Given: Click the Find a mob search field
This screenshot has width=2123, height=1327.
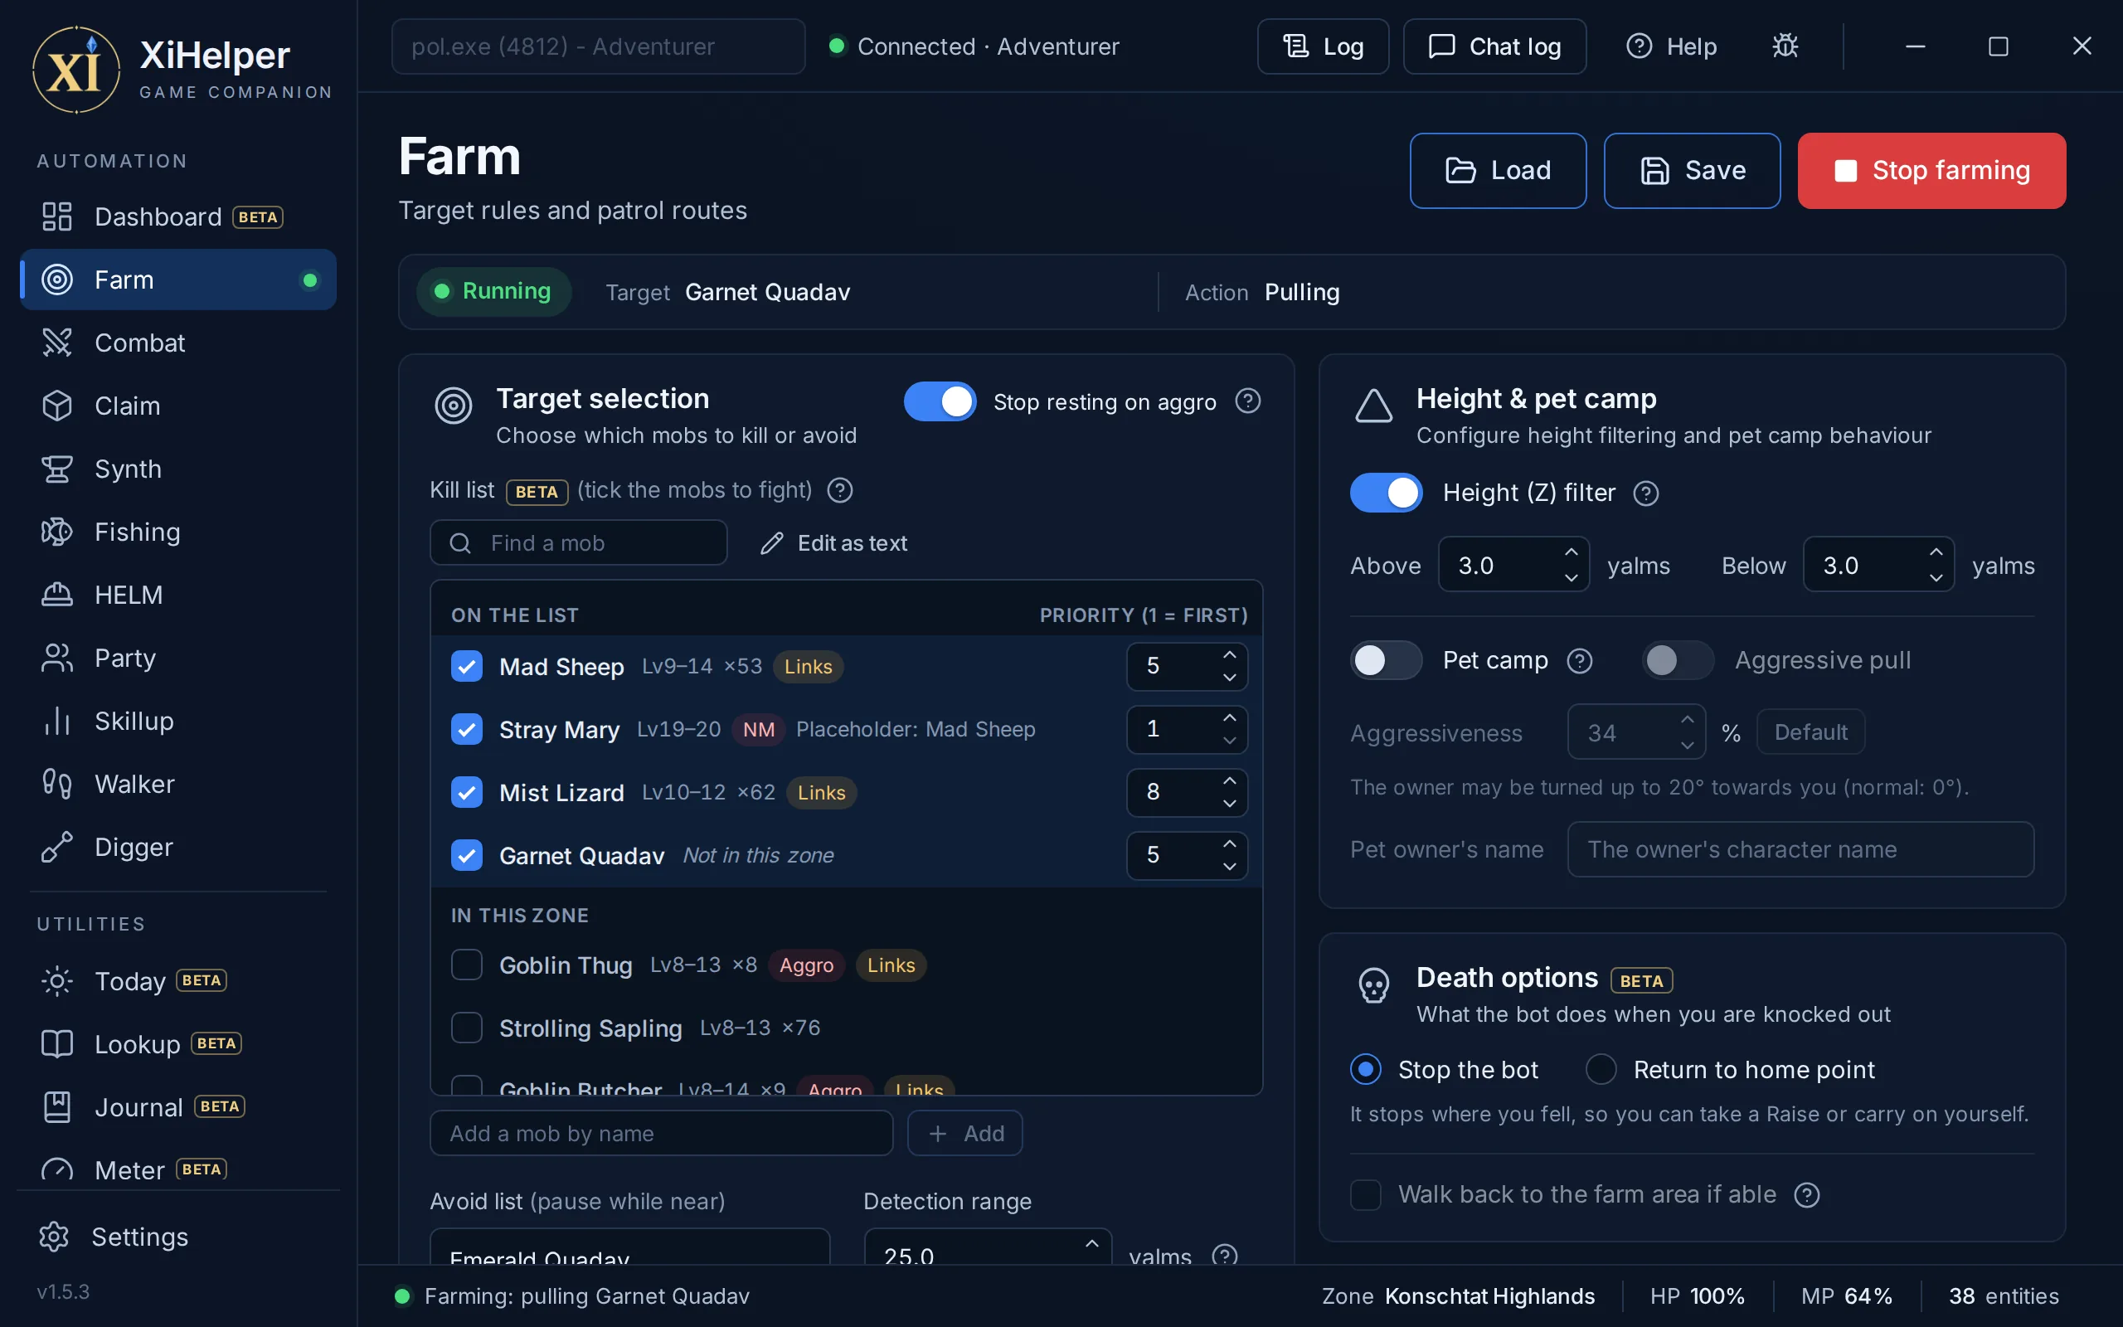Looking at the screenshot, I should pyautogui.click(x=578, y=543).
